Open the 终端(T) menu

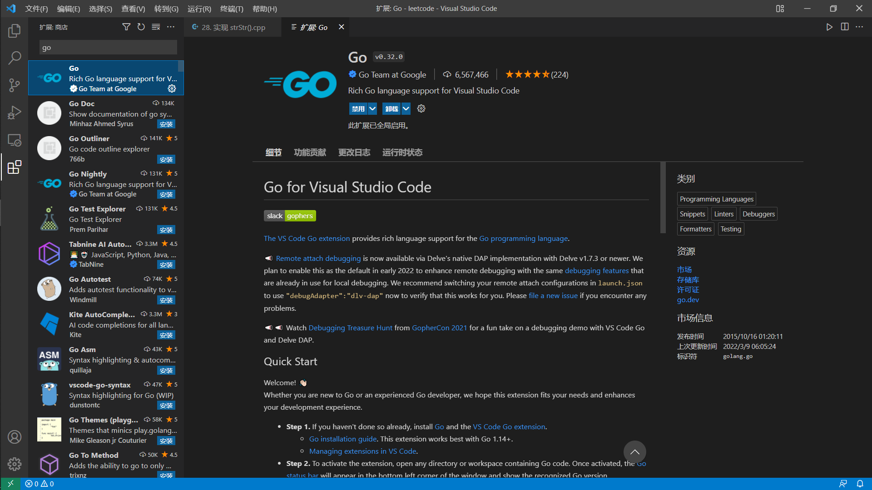click(232, 9)
